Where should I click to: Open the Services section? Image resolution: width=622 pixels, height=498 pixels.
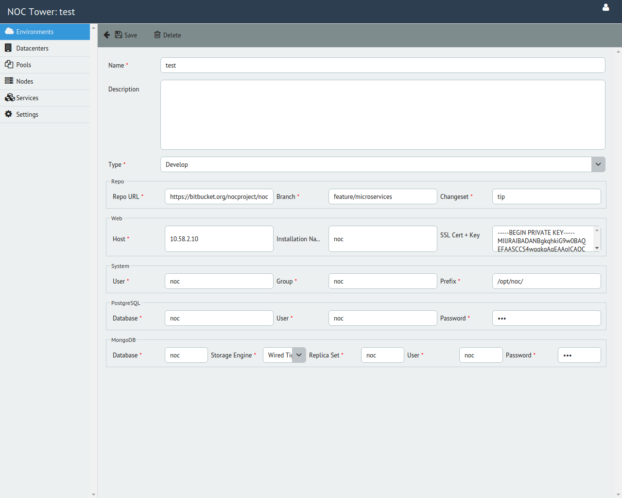coord(45,98)
